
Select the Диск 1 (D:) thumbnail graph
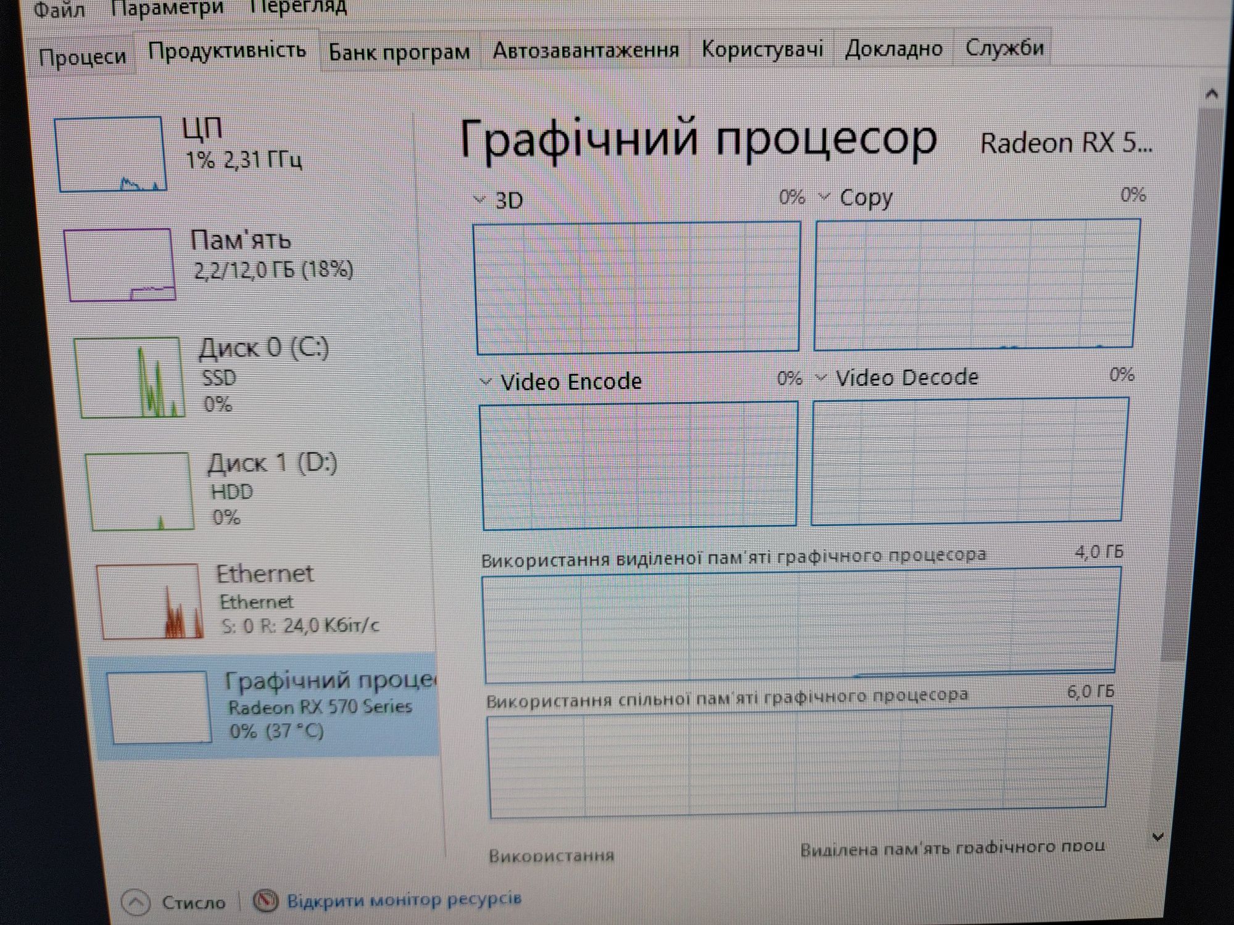pyautogui.click(x=139, y=491)
